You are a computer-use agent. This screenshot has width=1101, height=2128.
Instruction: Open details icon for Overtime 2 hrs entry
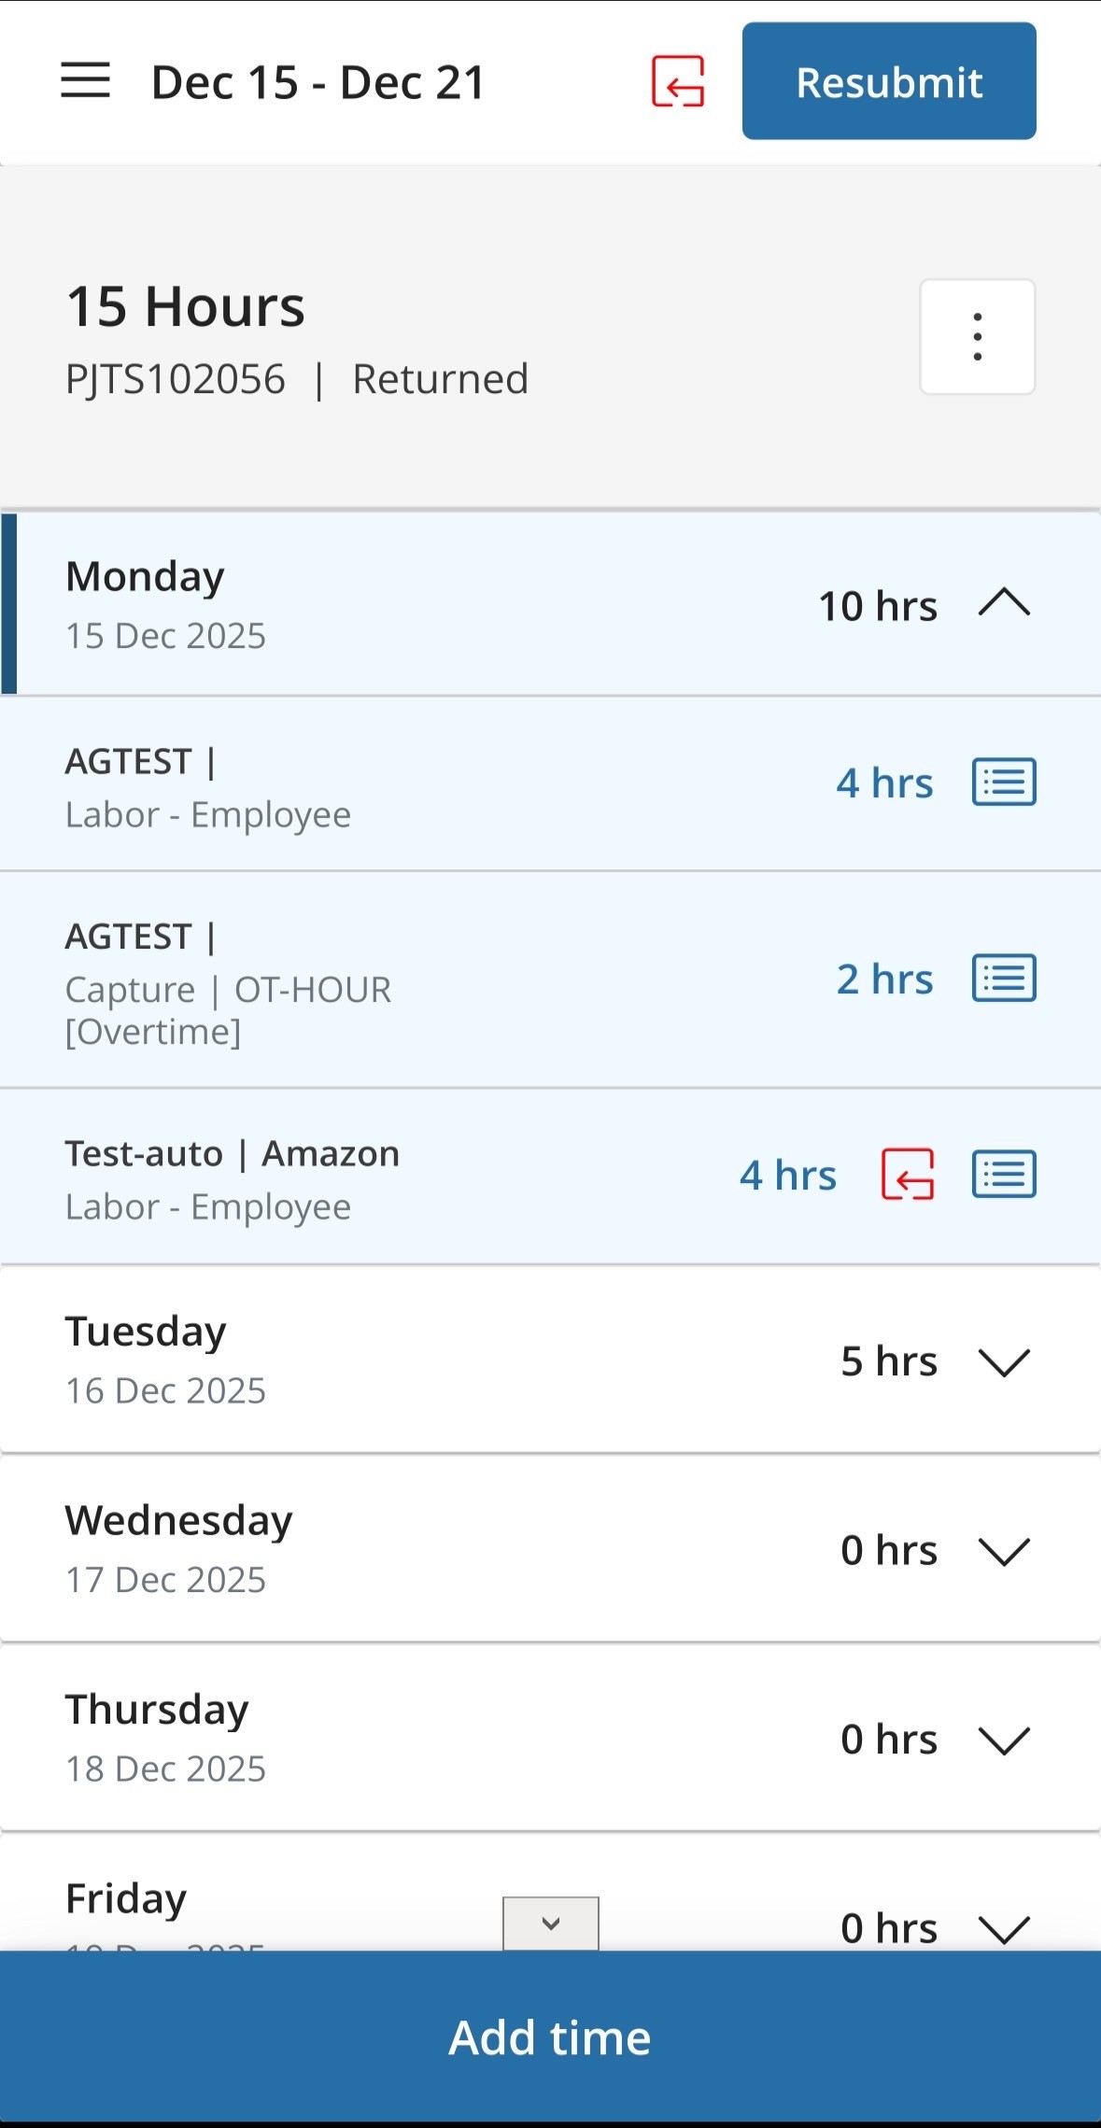(1004, 979)
